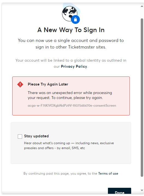Click the gray Stay updated panel

71,143
